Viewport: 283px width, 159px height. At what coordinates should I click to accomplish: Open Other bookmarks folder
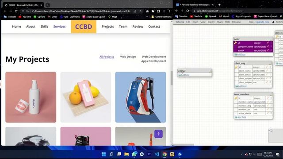tap(161, 17)
